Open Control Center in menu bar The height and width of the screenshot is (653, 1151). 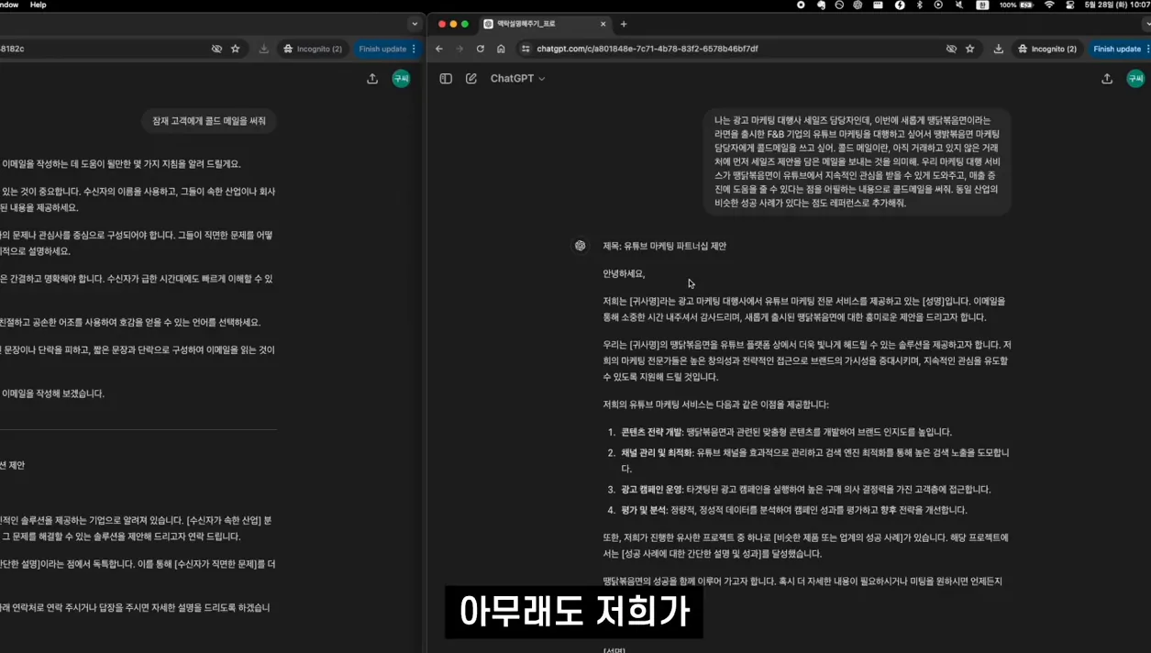click(x=1070, y=5)
